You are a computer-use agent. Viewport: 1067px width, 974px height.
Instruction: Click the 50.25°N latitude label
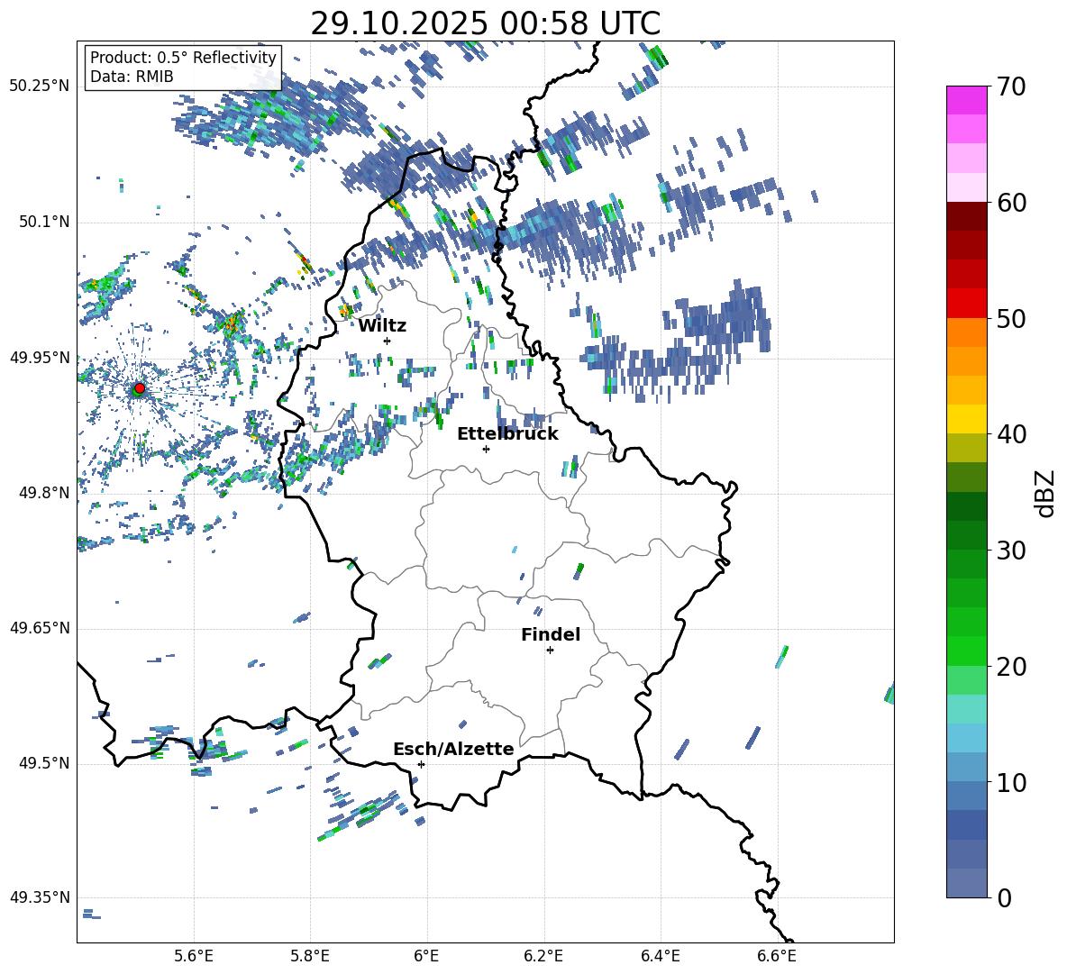40,86
